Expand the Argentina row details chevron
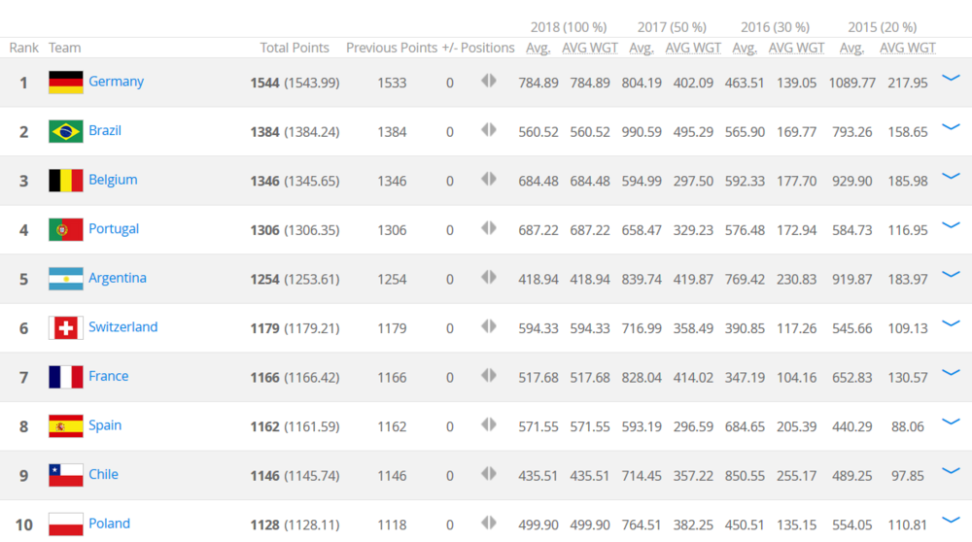 tap(951, 275)
